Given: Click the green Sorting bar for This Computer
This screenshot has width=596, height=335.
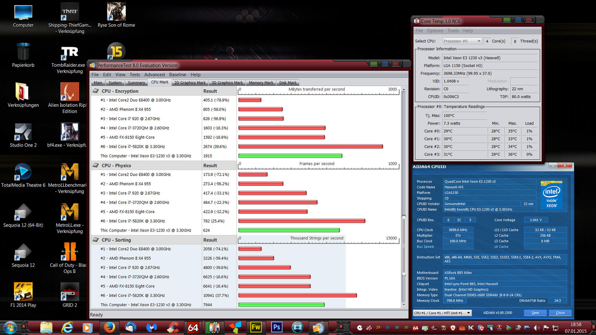Looking at the screenshot, I should [x=281, y=305].
